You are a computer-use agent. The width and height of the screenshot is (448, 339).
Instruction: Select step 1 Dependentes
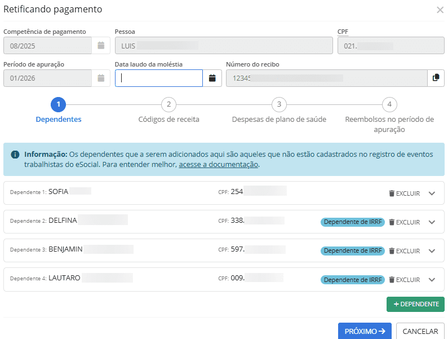pyautogui.click(x=58, y=105)
